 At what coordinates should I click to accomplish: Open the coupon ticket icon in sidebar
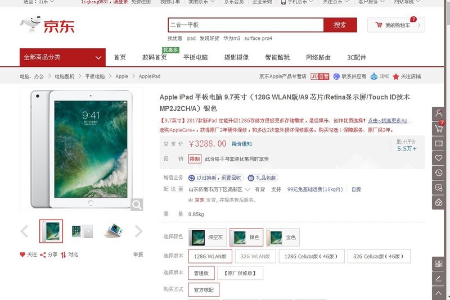tap(439, 143)
